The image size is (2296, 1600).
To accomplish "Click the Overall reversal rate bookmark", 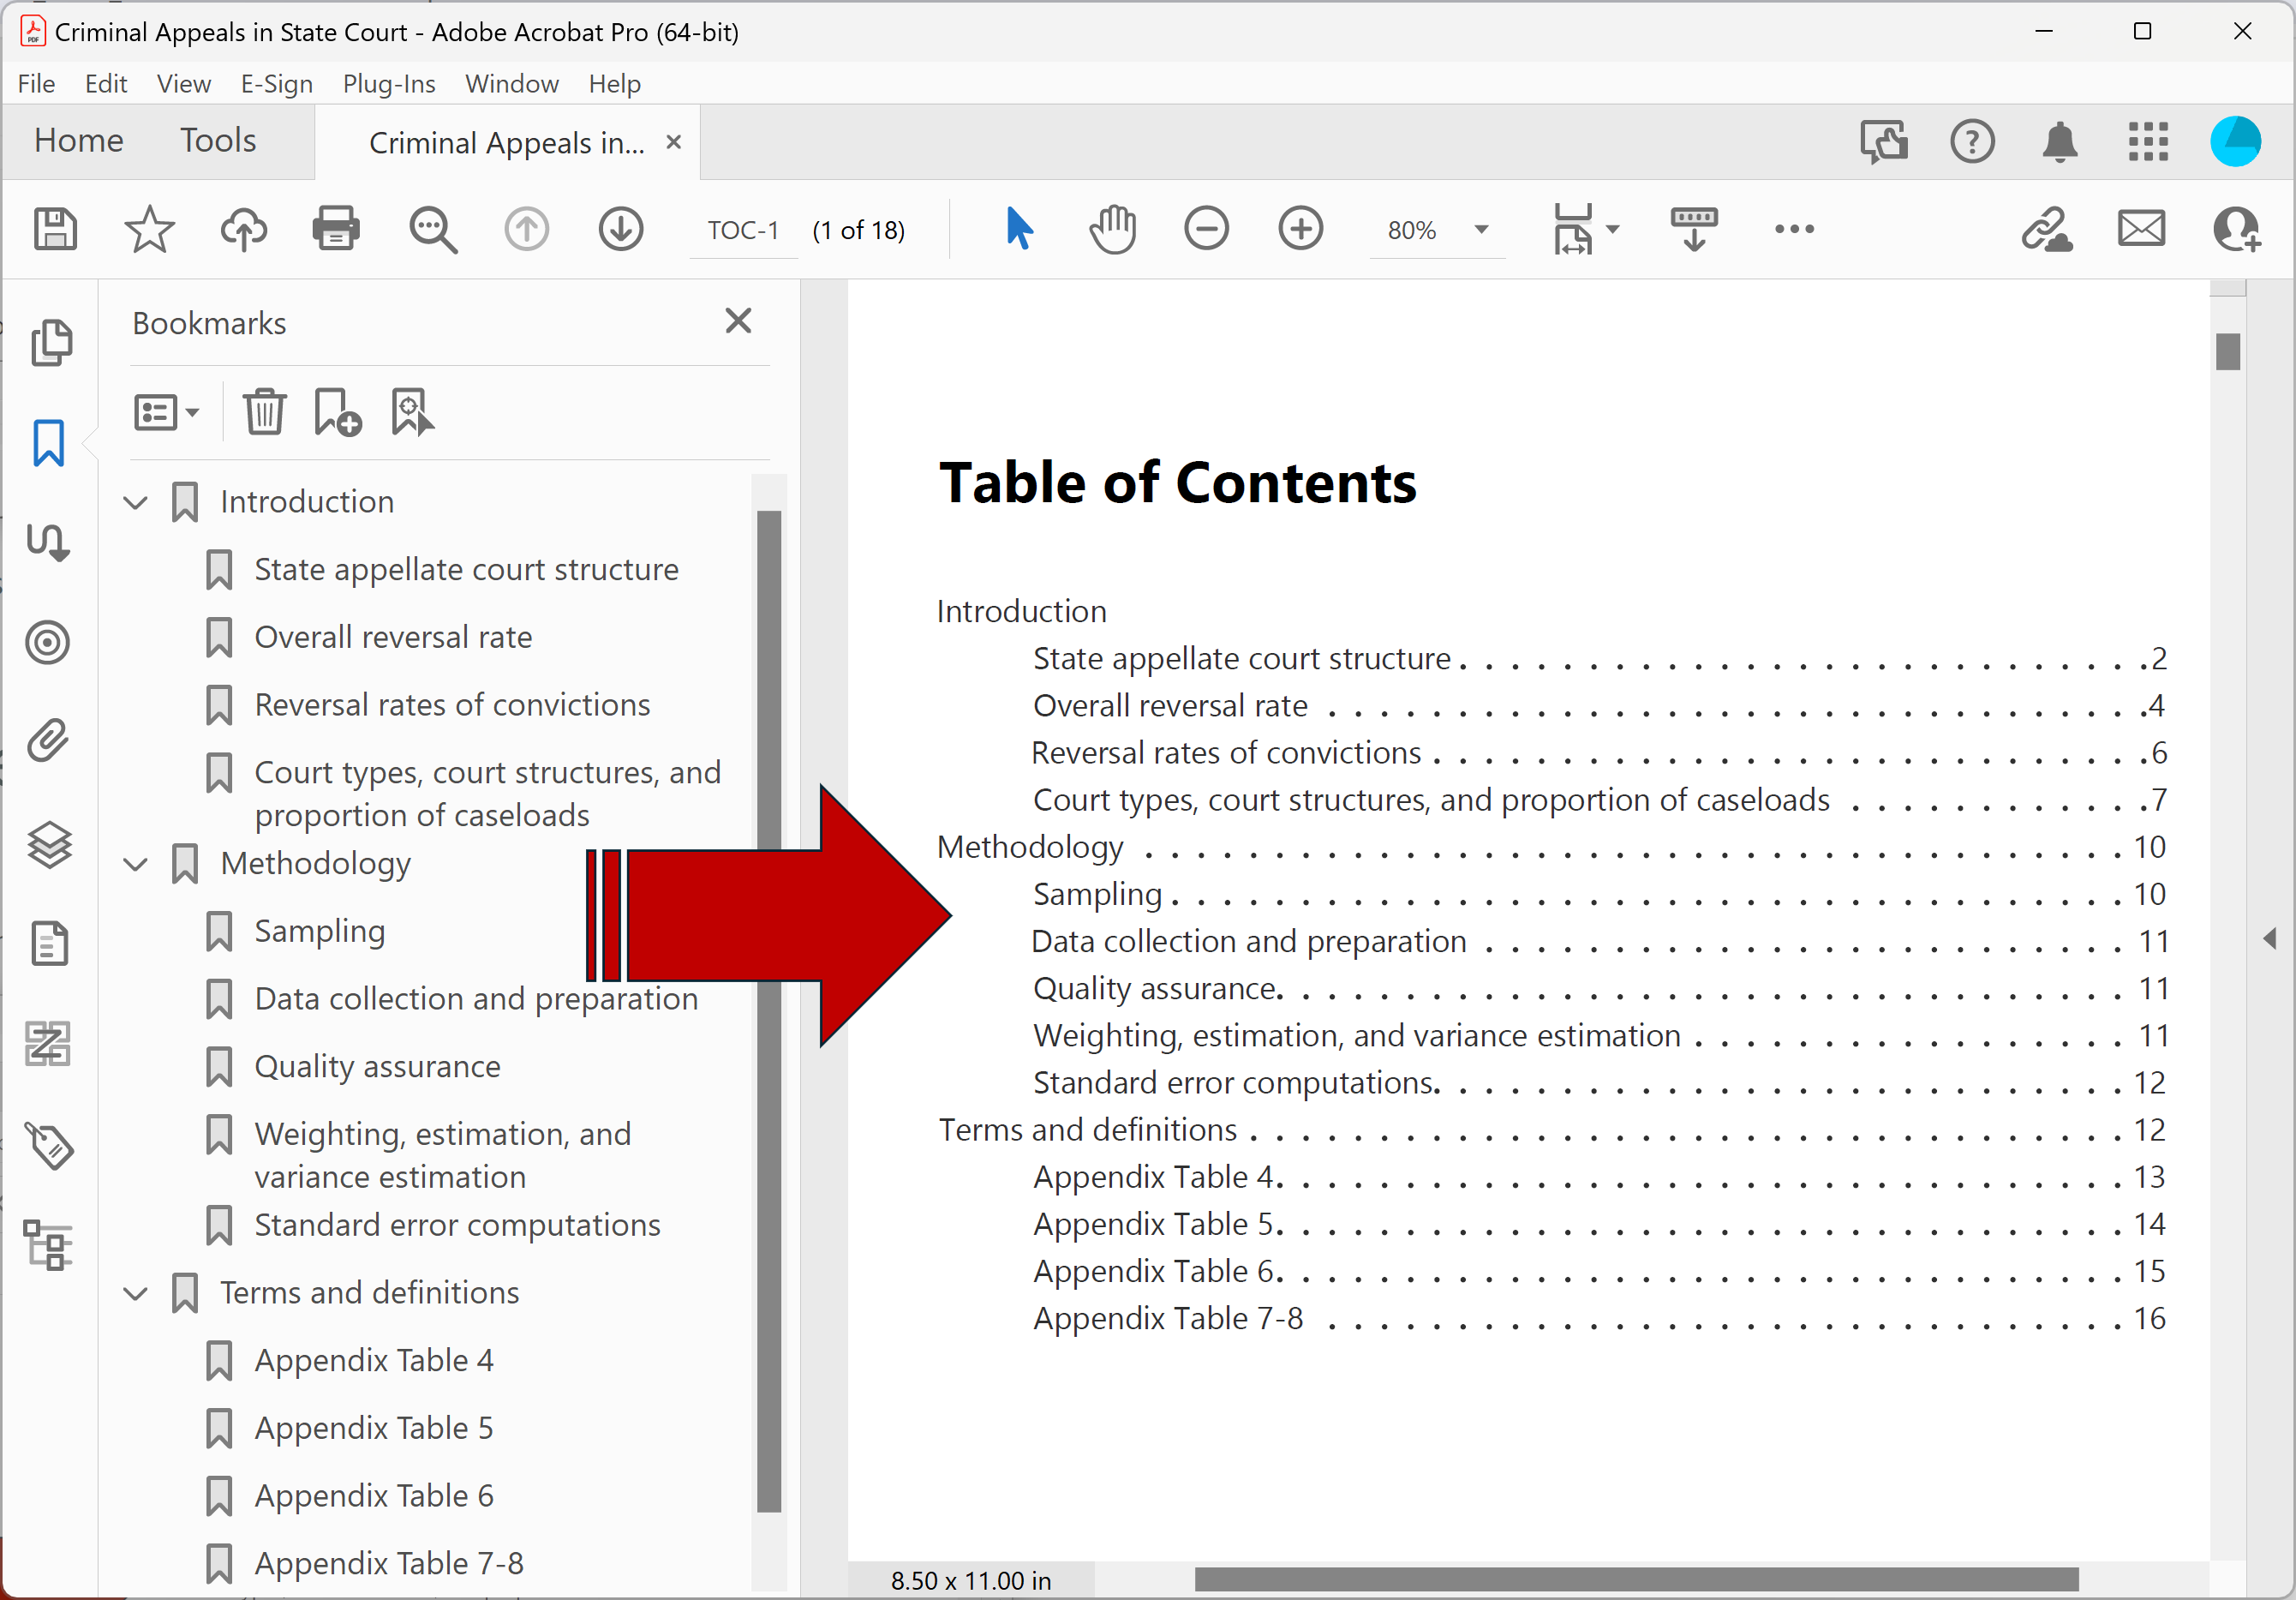I will tap(389, 637).
